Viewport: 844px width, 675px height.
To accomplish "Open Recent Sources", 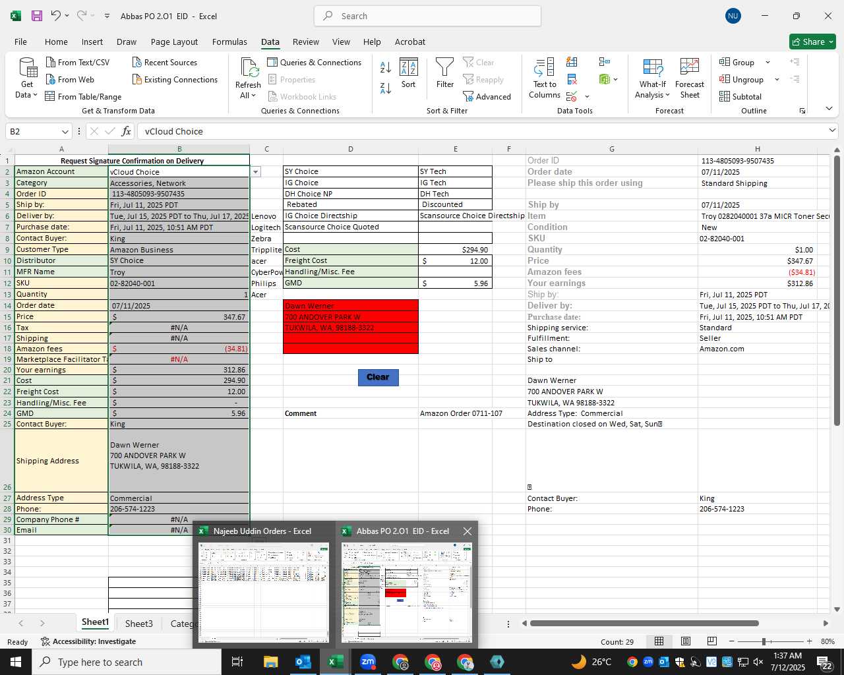I will [165, 62].
